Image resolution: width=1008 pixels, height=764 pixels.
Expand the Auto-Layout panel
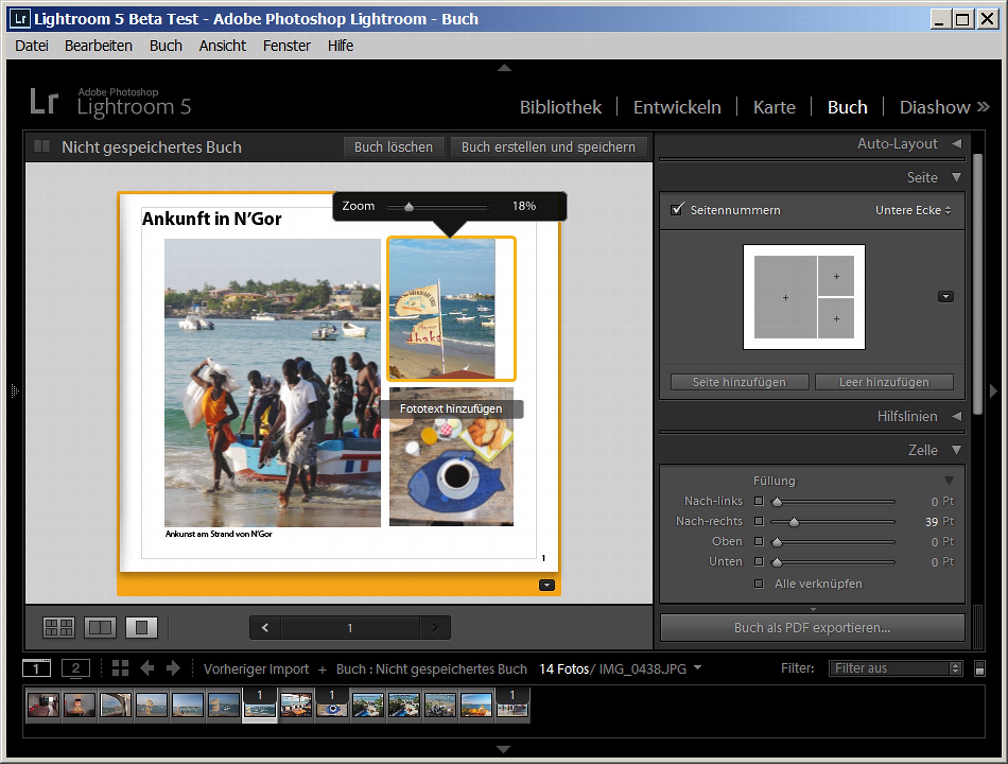(957, 144)
